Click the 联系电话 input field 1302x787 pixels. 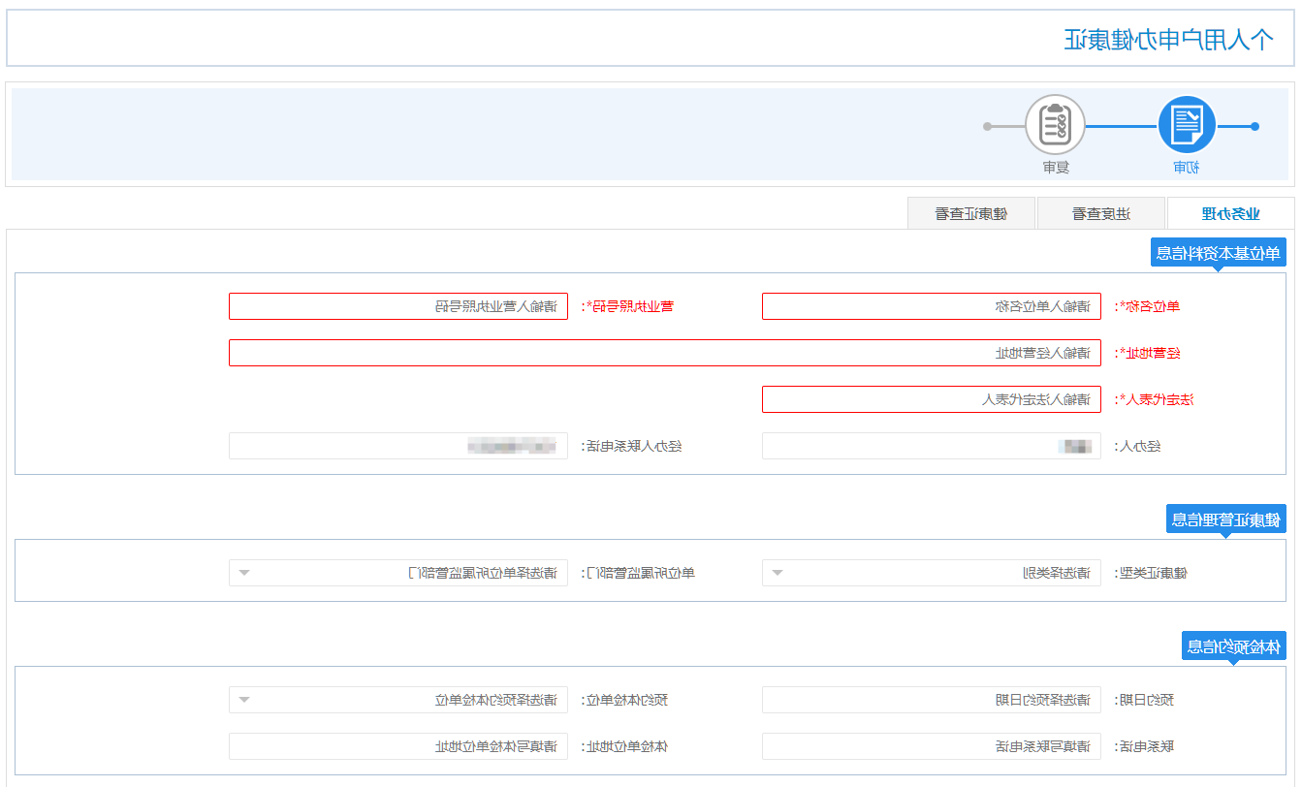click(x=932, y=746)
